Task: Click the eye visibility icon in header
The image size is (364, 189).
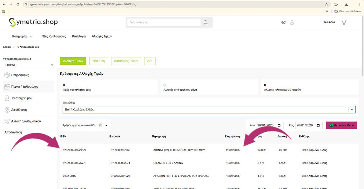Action: coord(284,22)
